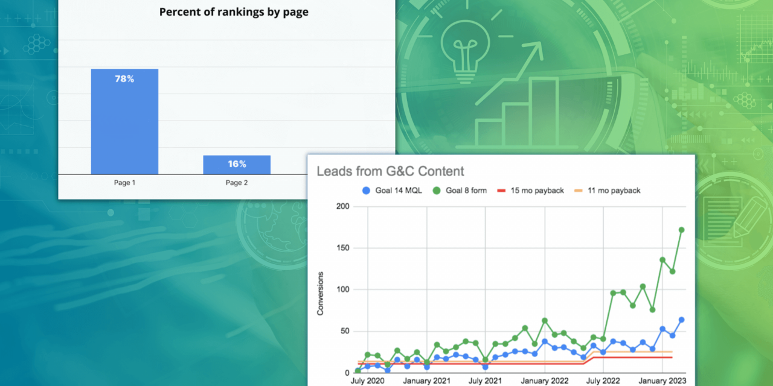773x386 pixels.
Task: Select the blue Page 1 bar swatch
Action: coord(124,121)
